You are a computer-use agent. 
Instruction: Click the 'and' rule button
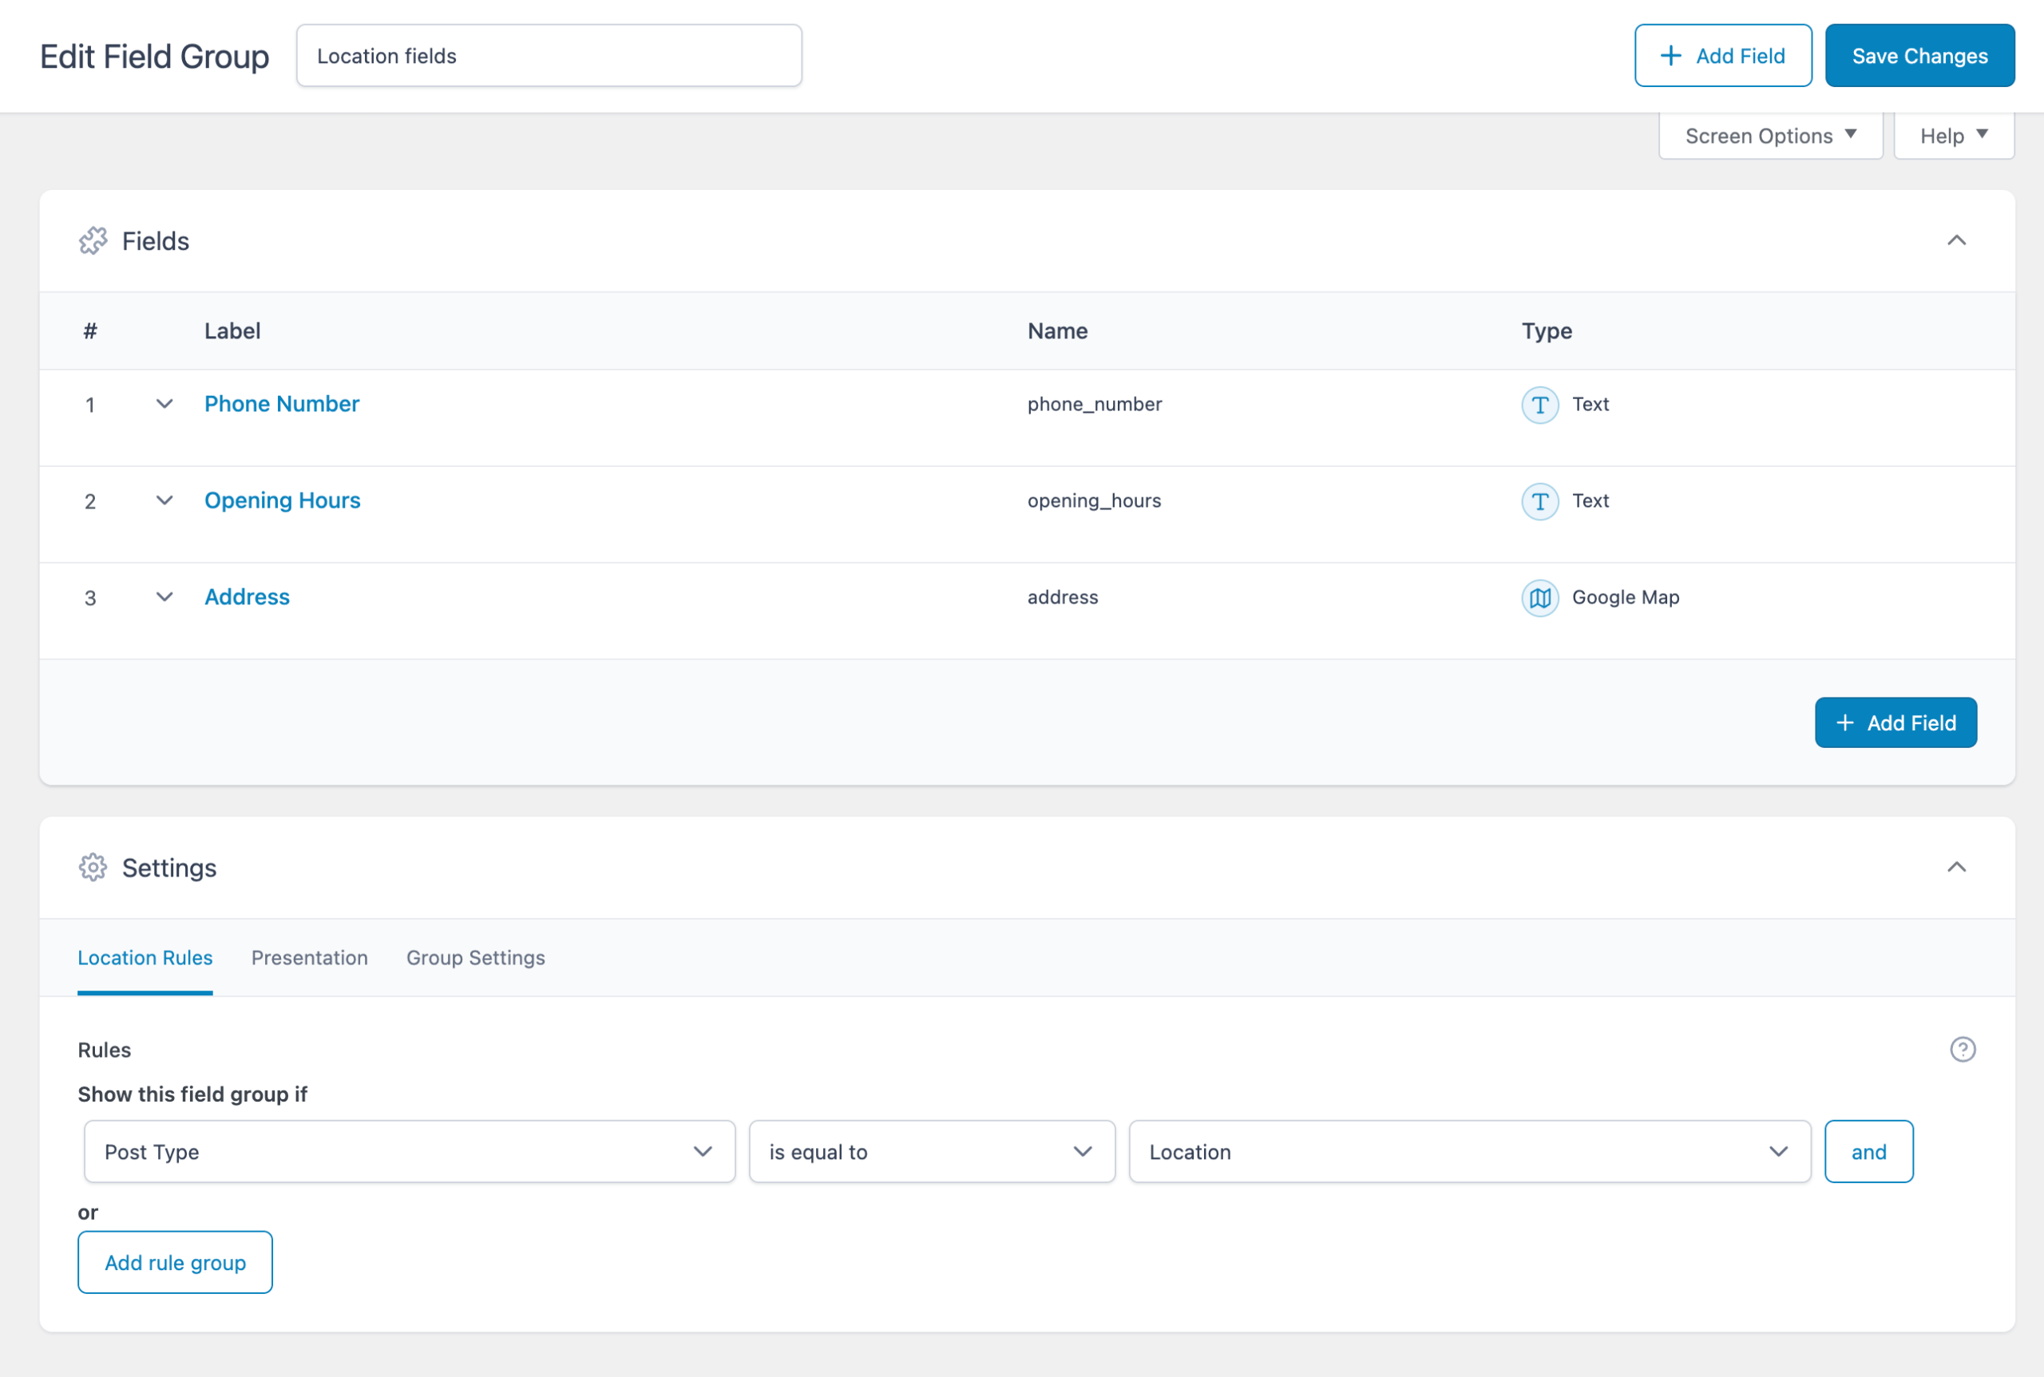[1868, 1151]
